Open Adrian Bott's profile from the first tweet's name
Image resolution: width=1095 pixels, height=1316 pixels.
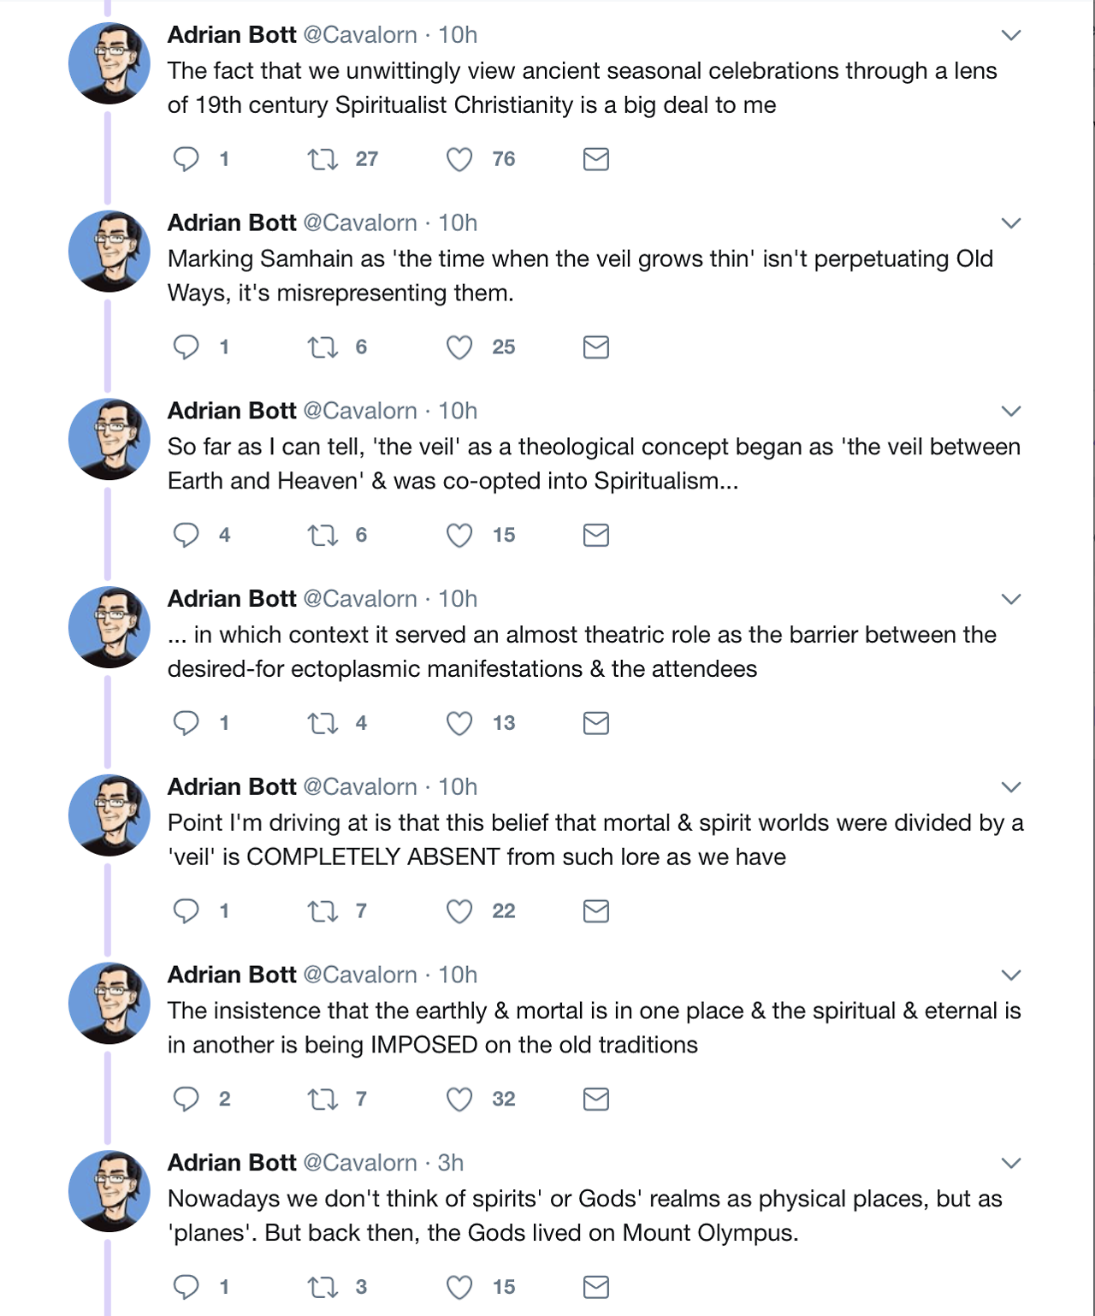click(x=232, y=35)
